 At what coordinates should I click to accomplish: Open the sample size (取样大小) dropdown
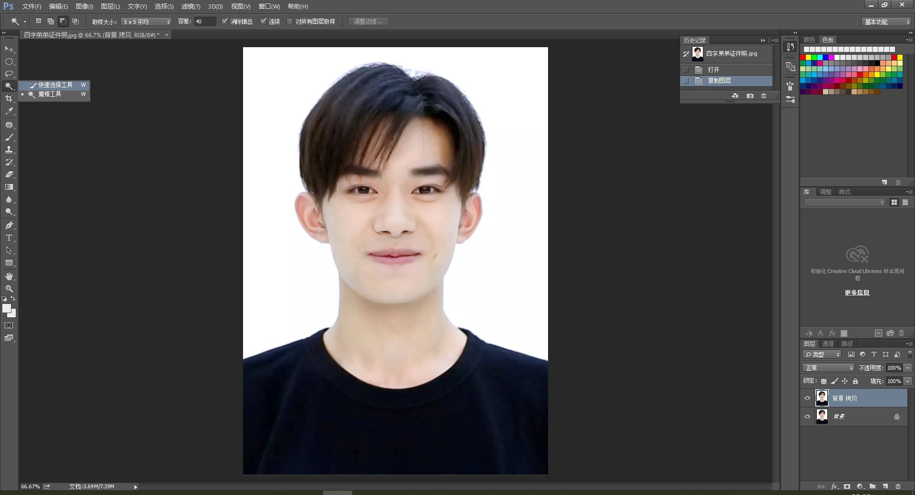point(146,22)
